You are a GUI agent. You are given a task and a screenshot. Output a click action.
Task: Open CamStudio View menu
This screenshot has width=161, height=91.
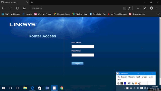[151, 77]
